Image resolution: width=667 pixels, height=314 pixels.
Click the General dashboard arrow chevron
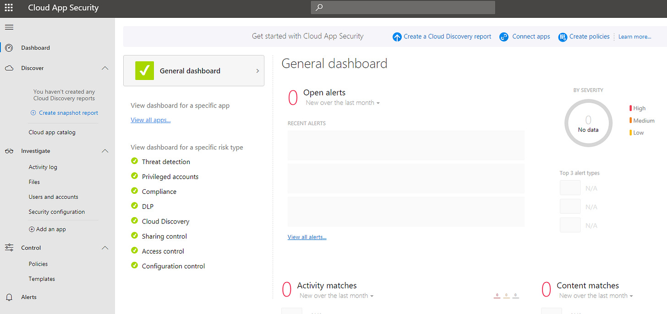click(257, 71)
